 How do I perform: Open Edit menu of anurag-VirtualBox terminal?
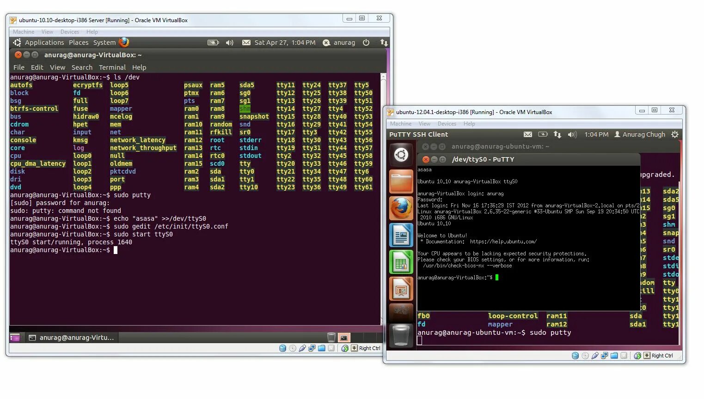click(x=37, y=67)
